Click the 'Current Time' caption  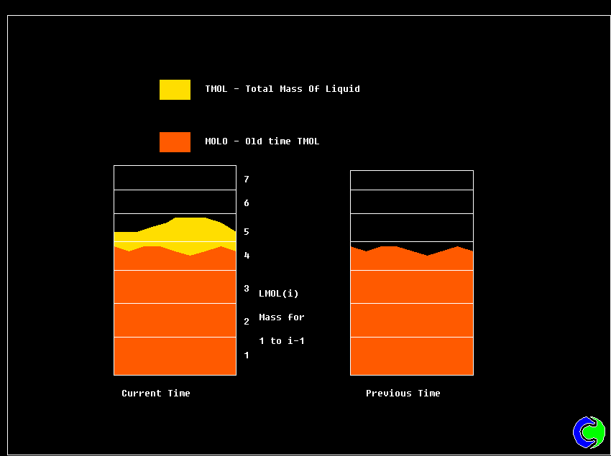point(156,394)
